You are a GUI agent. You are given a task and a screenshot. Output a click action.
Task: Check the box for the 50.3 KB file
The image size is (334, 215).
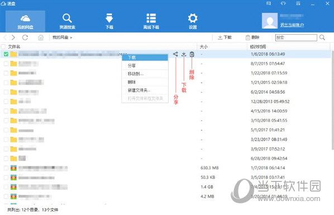tap(6, 178)
